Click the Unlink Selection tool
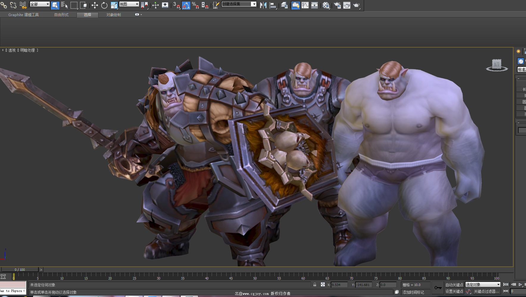Viewport: 526px width, 297px height. [13, 5]
